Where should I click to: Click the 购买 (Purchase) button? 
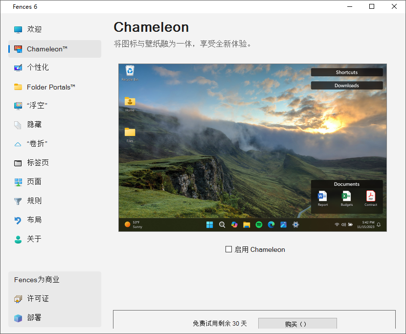[297, 323]
